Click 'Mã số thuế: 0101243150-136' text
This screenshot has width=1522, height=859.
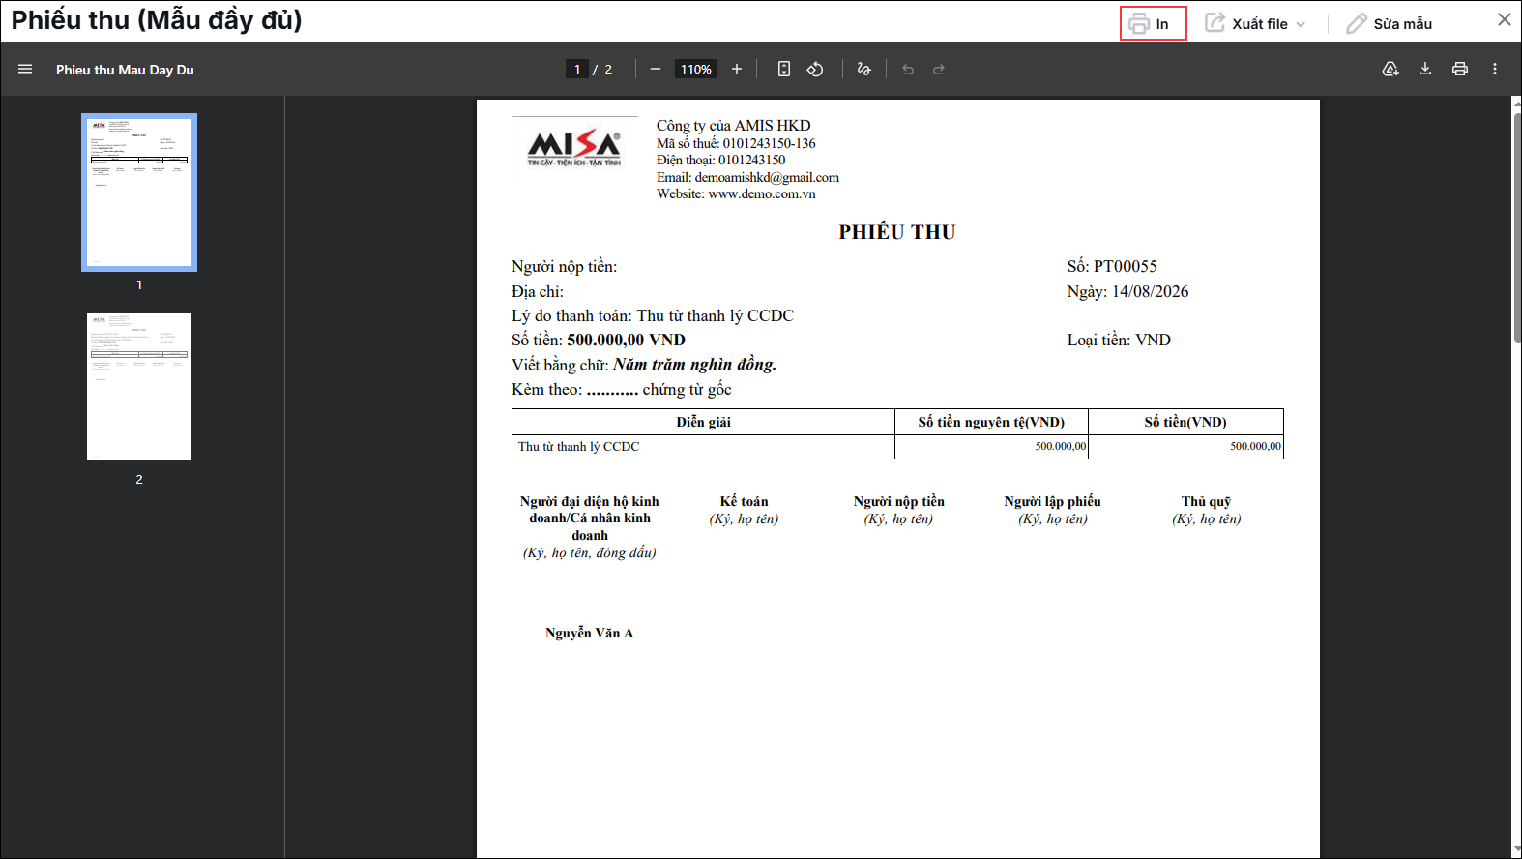point(736,143)
